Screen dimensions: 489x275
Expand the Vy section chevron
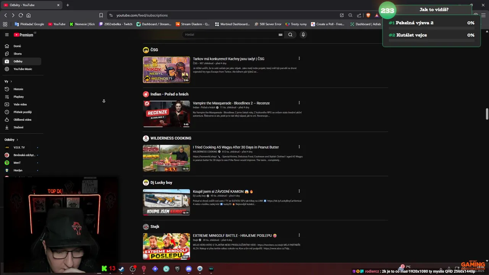(x=11, y=81)
